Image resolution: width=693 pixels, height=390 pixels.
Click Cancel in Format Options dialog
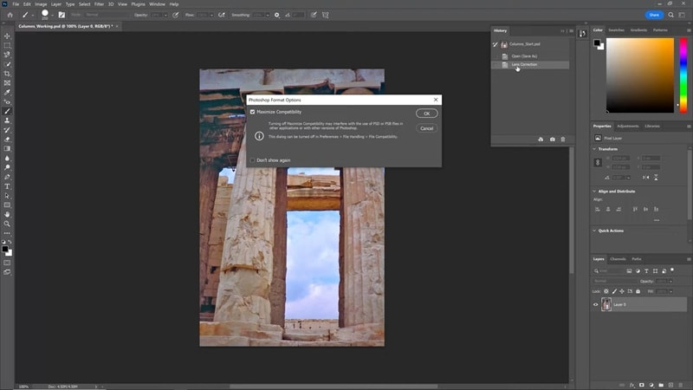426,128
